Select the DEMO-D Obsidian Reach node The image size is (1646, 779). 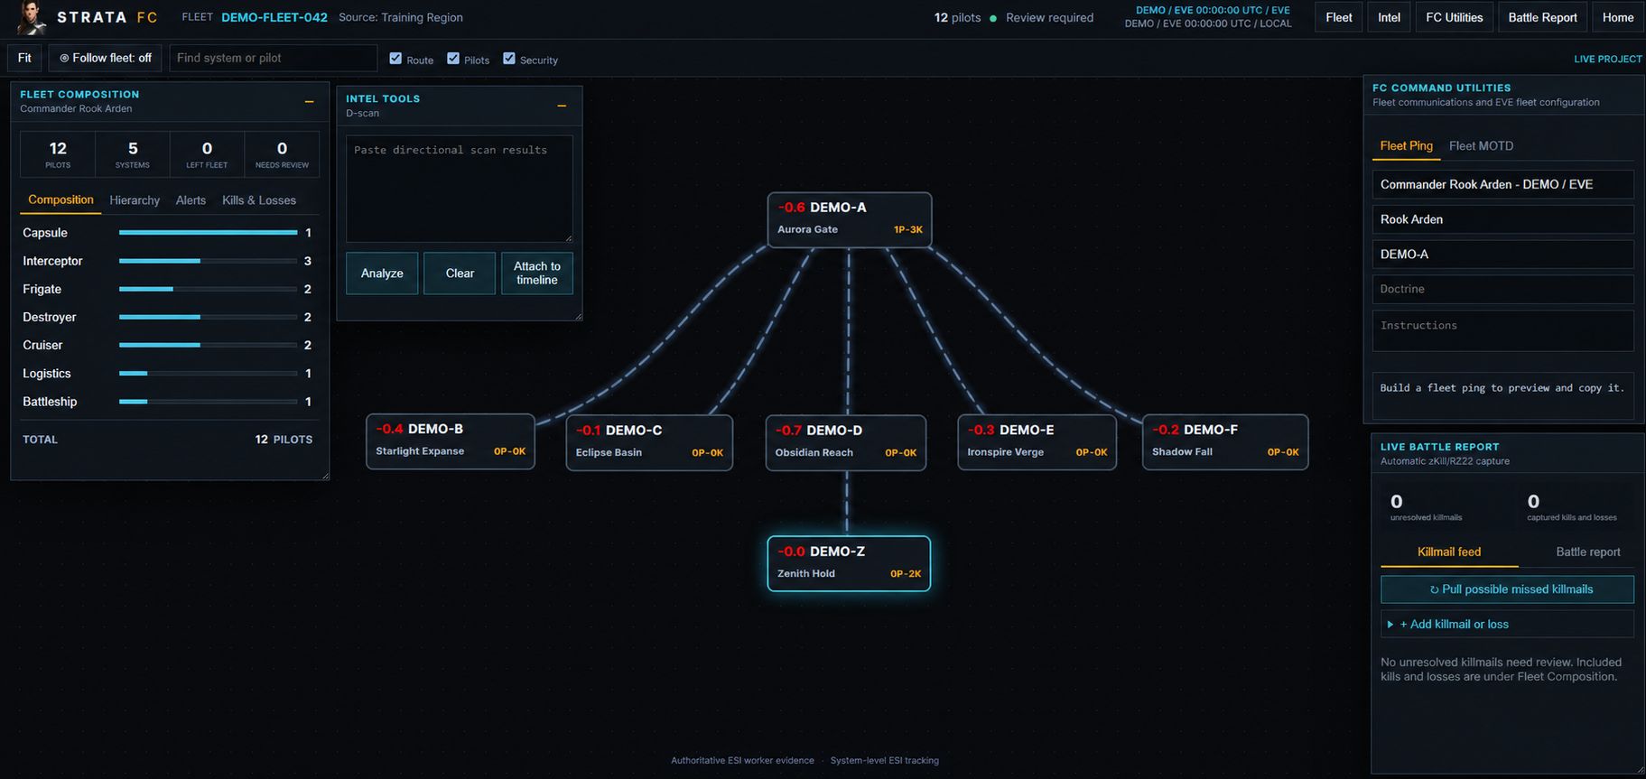point(846,442)
